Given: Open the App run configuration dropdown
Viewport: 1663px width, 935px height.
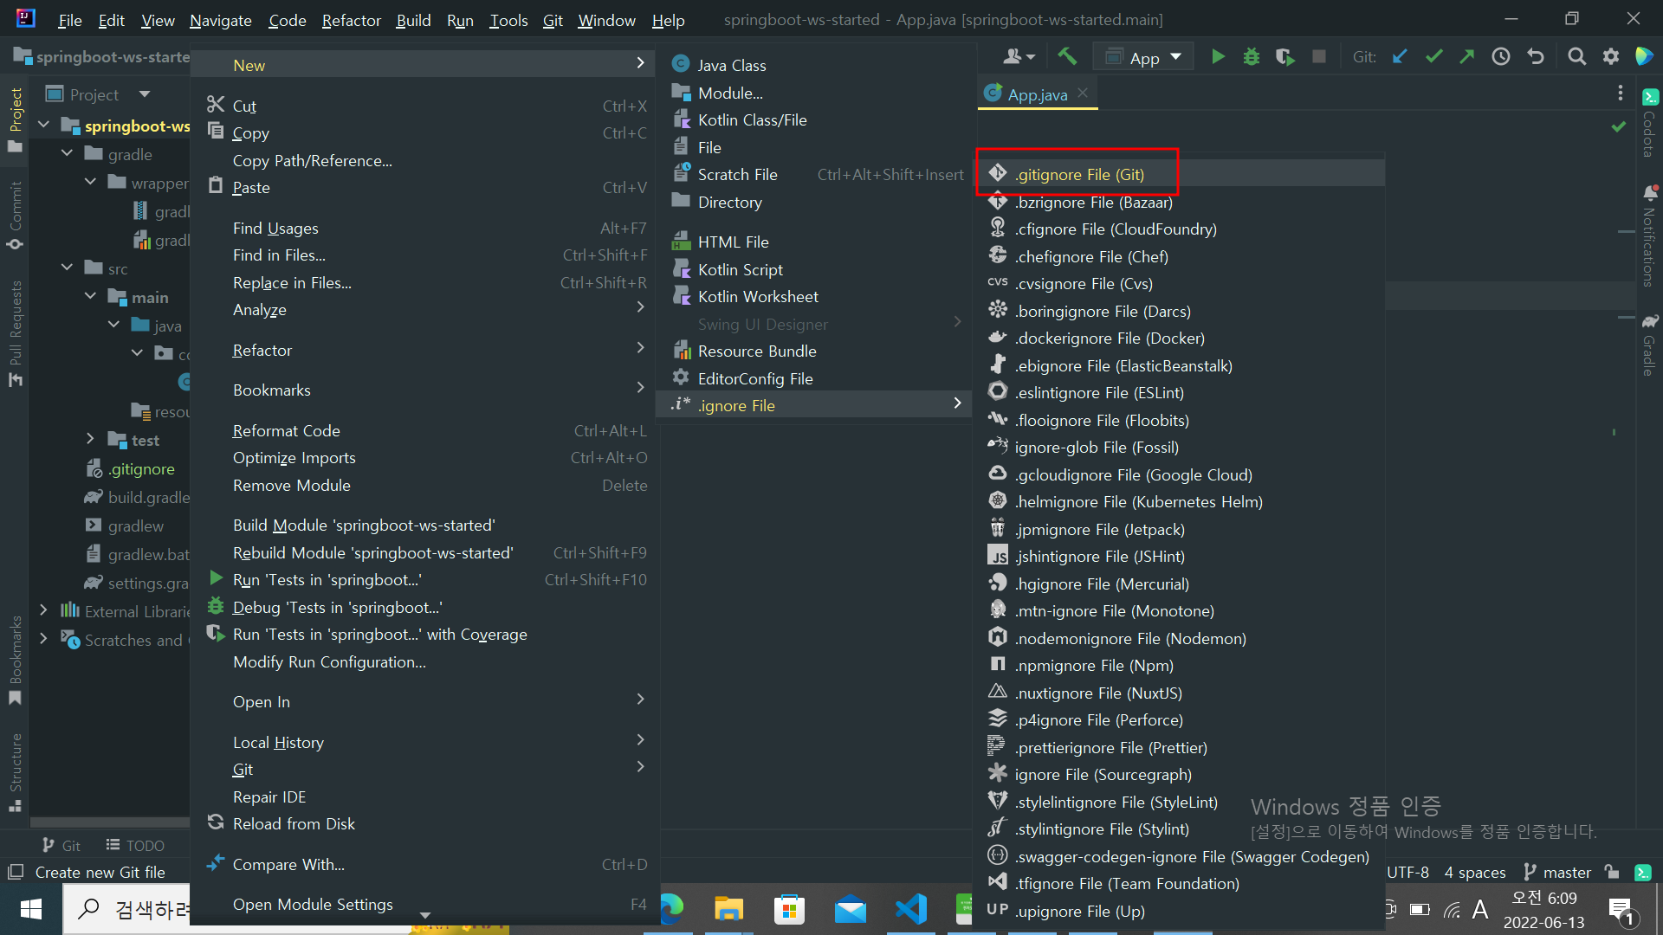Looking at the screenshot, I should [1143, 57].
